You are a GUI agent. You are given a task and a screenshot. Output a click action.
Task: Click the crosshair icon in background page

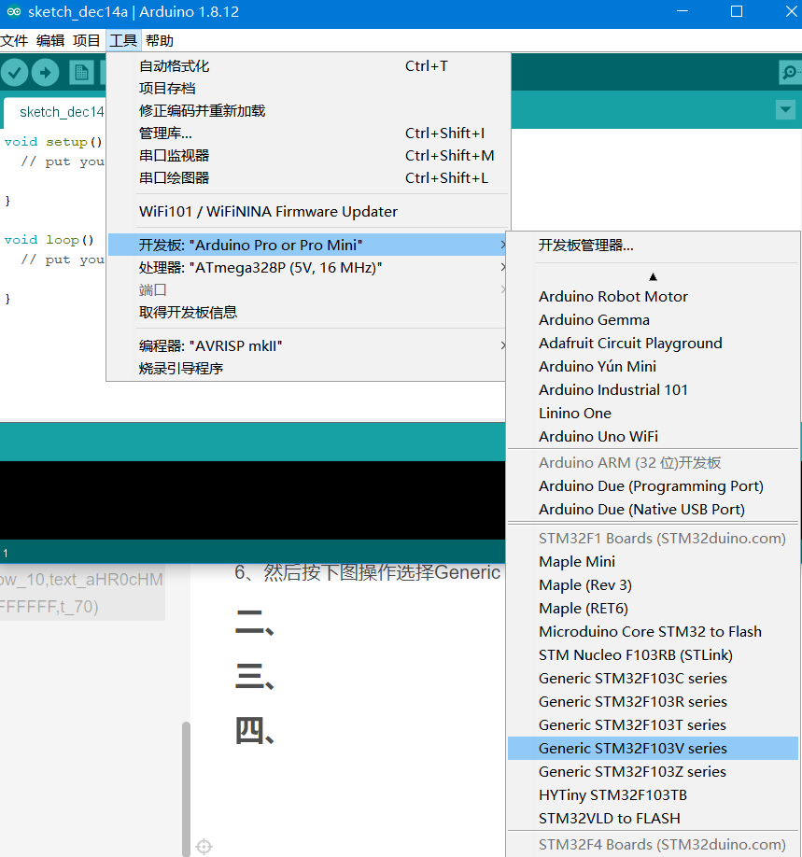(x=204, y=846)
